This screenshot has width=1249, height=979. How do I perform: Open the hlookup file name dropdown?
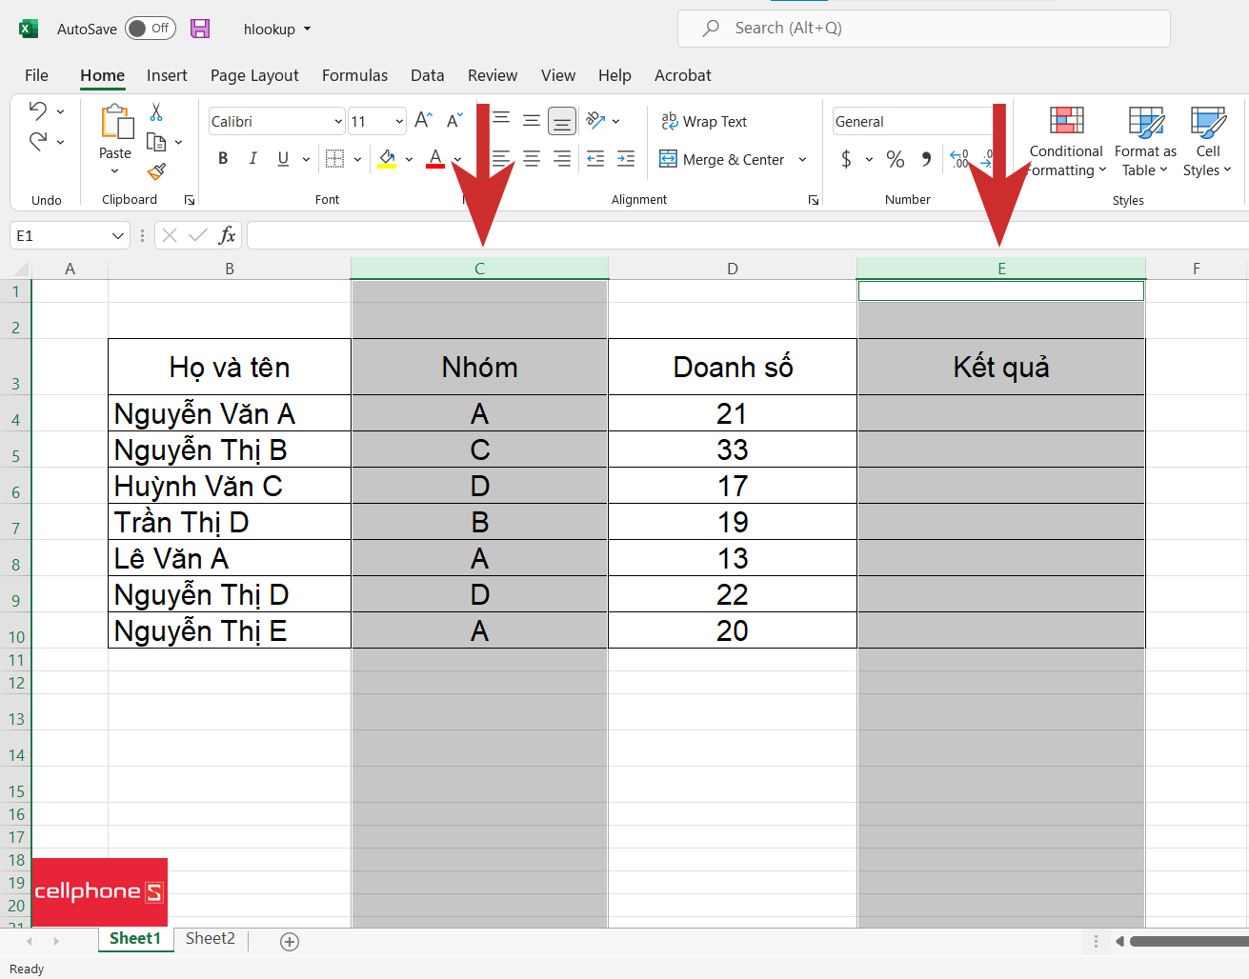(x=307, y=30)
